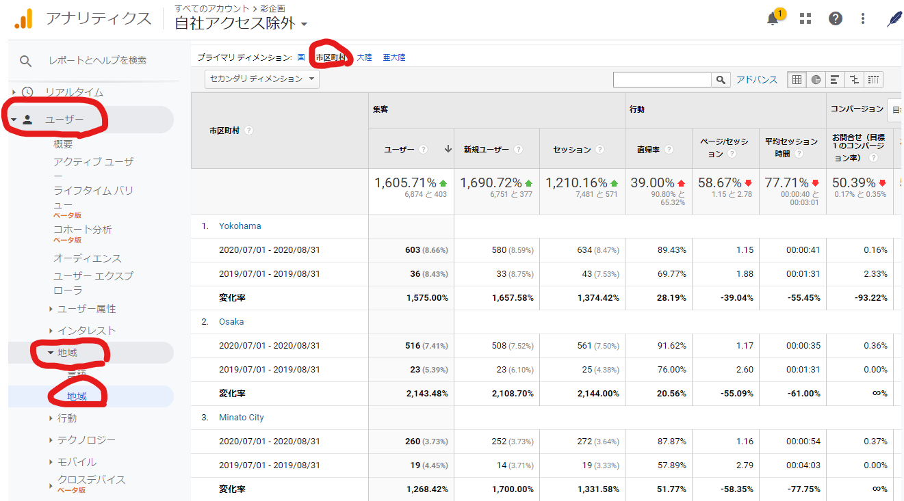Open the notifications bell icon
Viewport: 904px width, 501px height.
(773, 18)
